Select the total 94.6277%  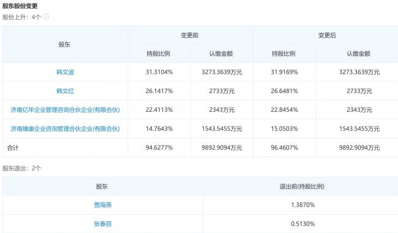[159, 147]
